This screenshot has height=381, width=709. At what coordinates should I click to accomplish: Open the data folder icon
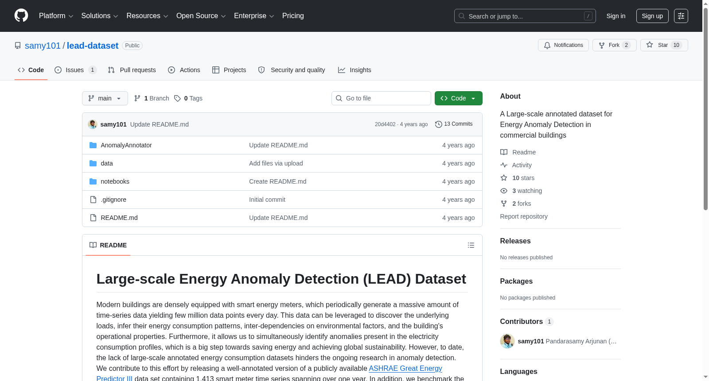93,163
